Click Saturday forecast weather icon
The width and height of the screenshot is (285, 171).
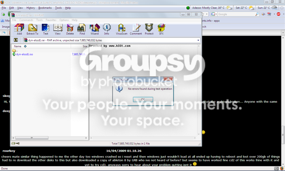[x=252, y=8]
